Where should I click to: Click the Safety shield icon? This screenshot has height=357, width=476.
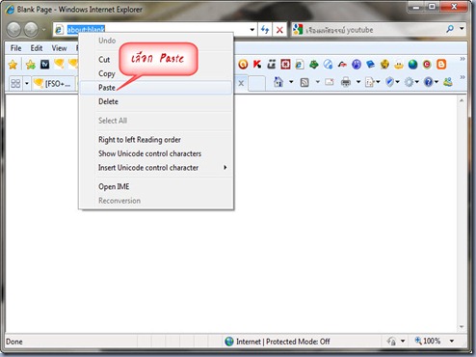(x=389, y=82)
